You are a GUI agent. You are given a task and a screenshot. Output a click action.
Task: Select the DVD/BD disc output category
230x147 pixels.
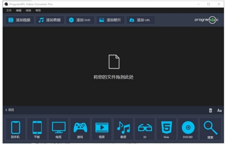click(x=188, y=129)
